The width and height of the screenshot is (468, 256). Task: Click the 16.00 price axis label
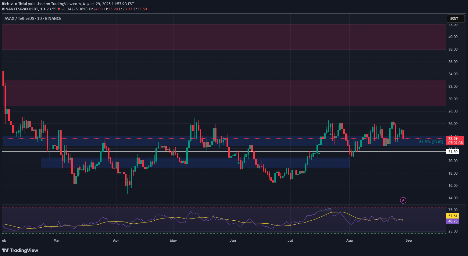click(453, 186)
